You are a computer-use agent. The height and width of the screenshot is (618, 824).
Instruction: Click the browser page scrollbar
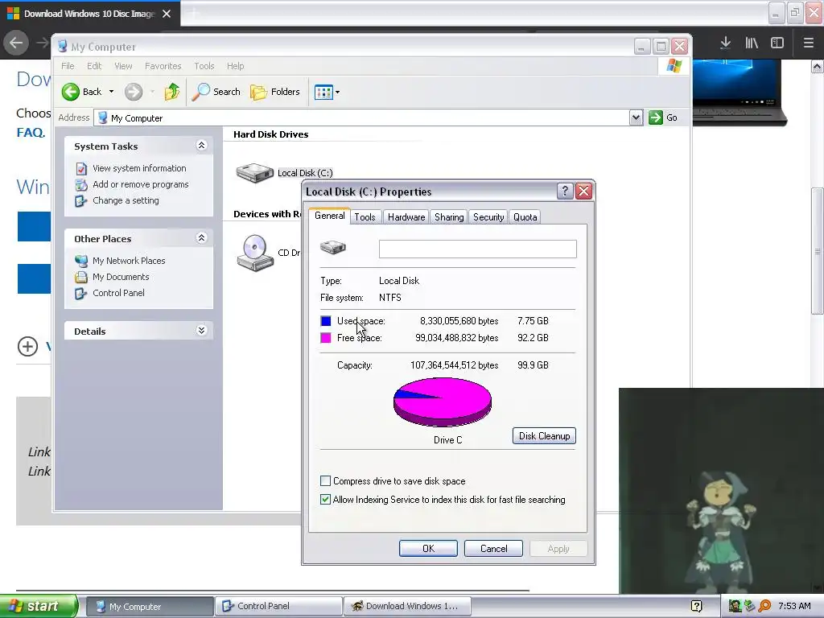(x=818, y=251)
